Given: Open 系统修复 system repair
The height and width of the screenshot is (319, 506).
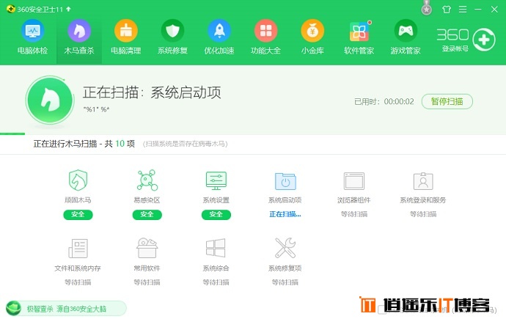Looking at the screenshot, I should click(172, 37).
